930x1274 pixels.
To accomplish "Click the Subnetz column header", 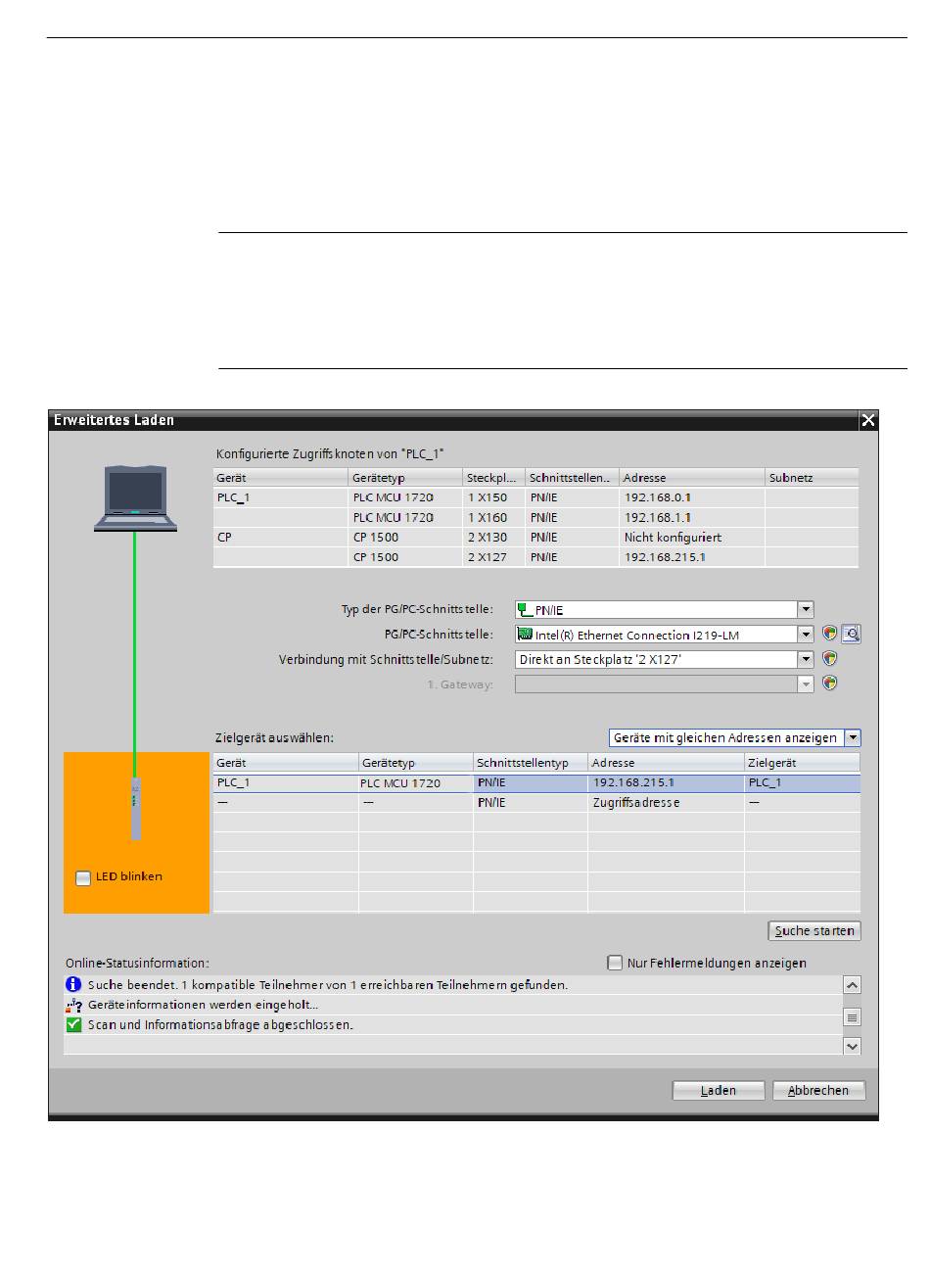I will [x=812, y=478].
